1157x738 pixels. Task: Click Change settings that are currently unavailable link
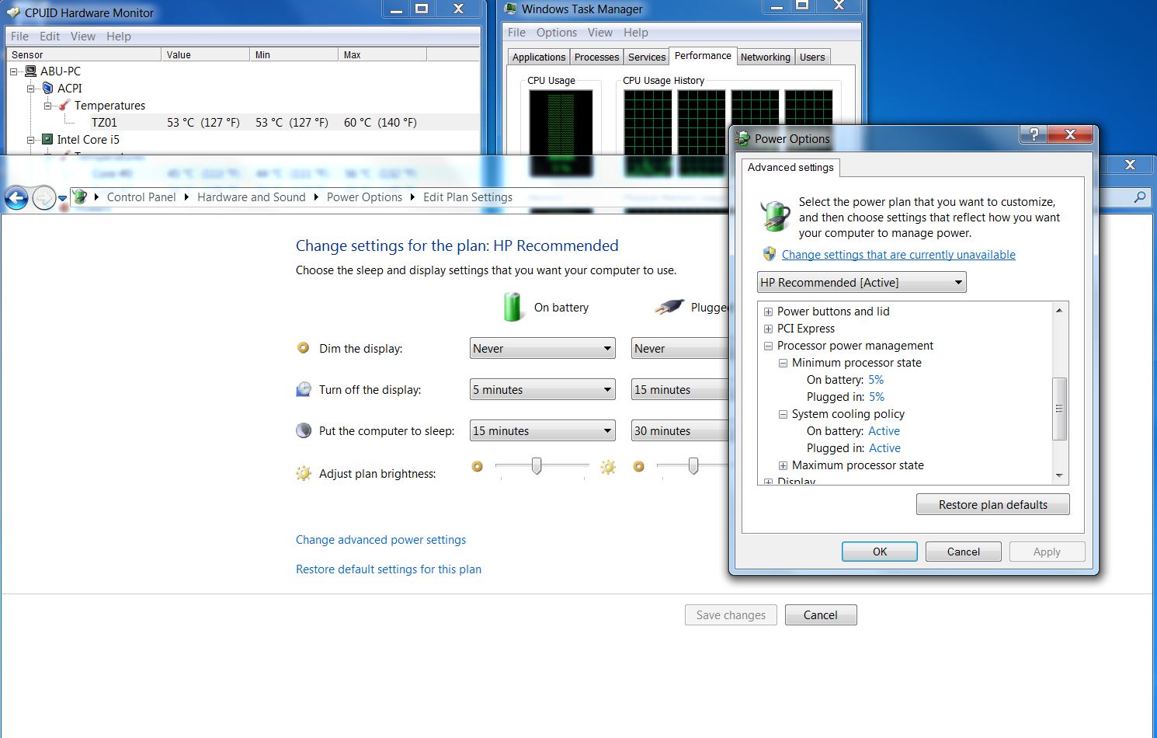(898, 255)
